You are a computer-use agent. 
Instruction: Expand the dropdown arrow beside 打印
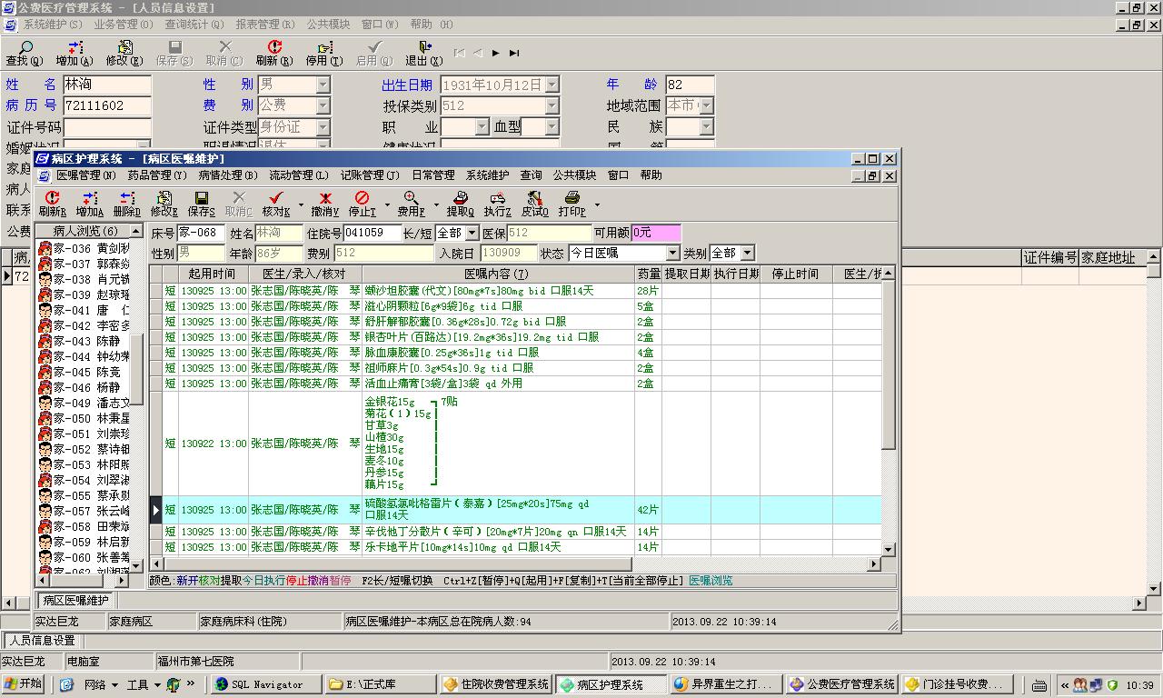[597, 204]
